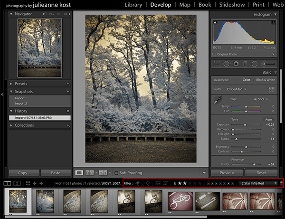Open the Grid view icon in filmstrip bar
Image resolution: width=285 pixels, height=219 pixels.
(28, 183)
